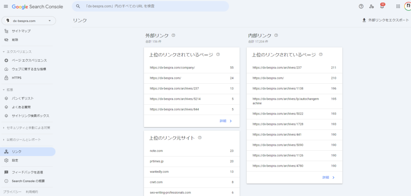This screenshot has width=411, height=196.
Task: Open users and permissions icon
Action: [371, 6]
